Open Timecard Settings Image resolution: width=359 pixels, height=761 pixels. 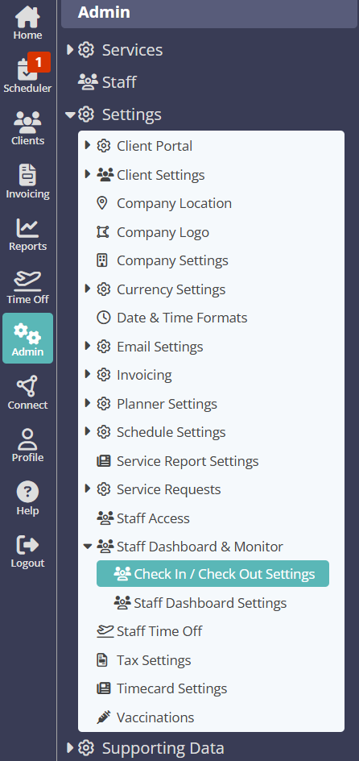pos(171,688)
